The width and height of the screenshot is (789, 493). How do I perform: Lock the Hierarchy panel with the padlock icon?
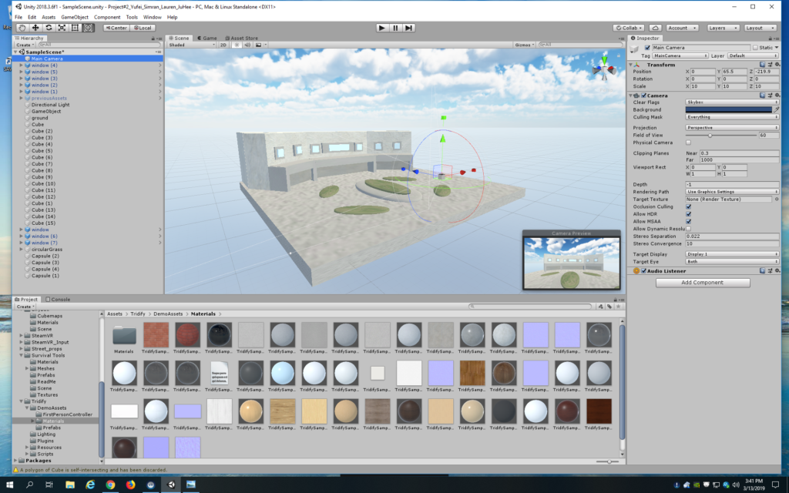(x=153, y=39)
